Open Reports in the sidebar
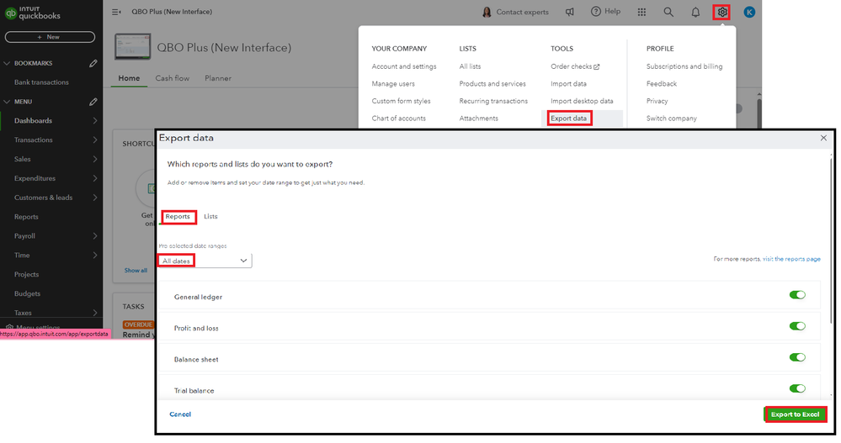841x443 pixels. [x=26, y=217]
